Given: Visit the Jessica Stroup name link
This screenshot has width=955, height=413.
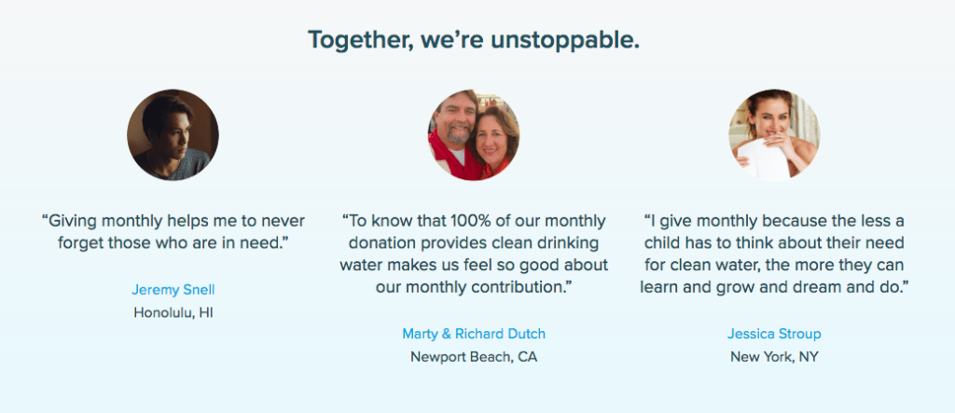Looking at the screenshot, I should click(x=774, y=333).
